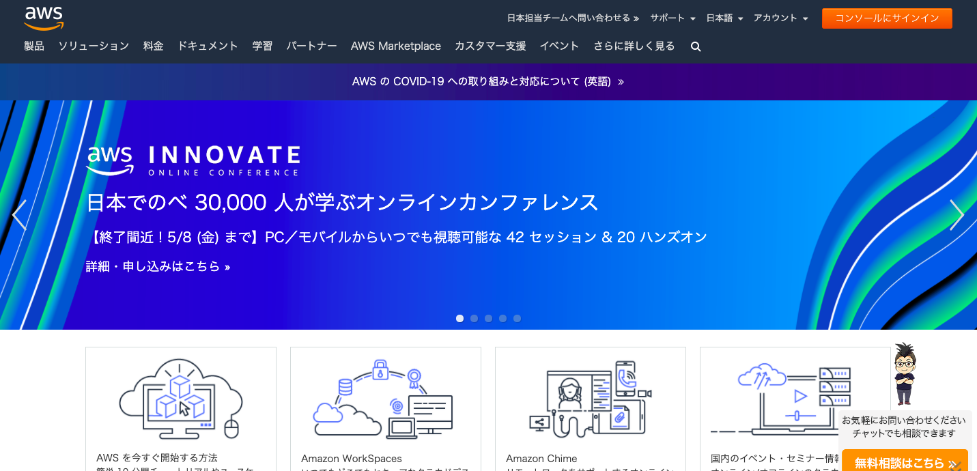Open the 製品 menu
The width and height of the screenshot is (977, 471).
tap(34, 46)
